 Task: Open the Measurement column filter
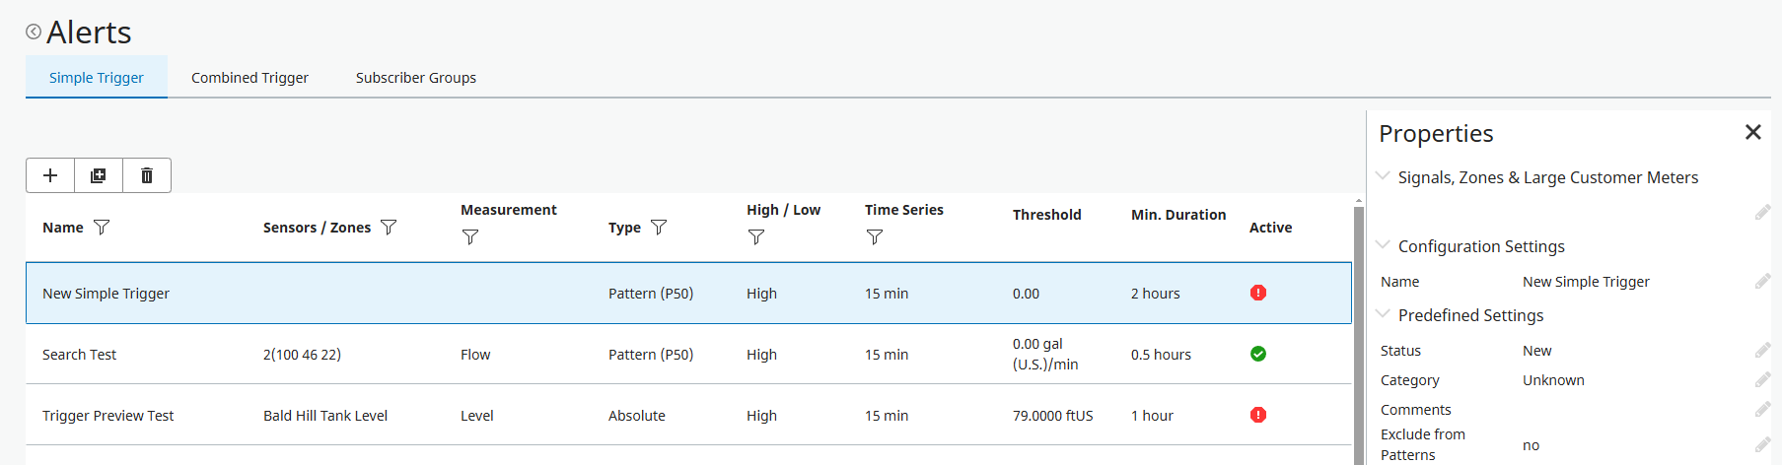point(470,237)
